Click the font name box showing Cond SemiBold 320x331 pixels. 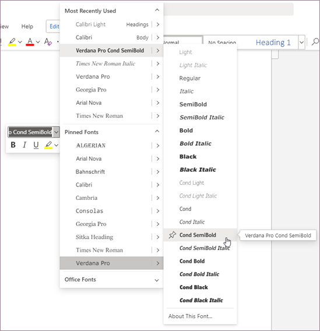[x=30, y=132]
